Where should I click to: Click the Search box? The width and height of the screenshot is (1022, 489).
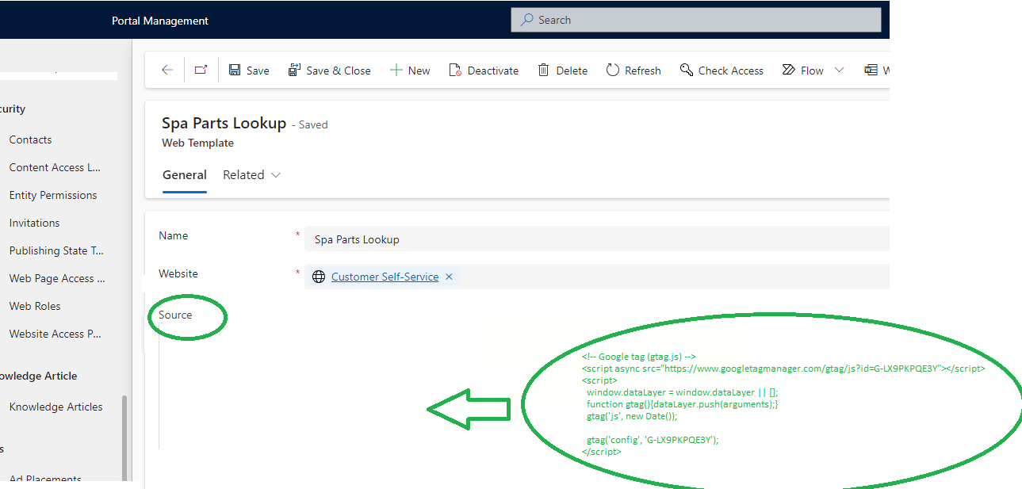point(696,20)
